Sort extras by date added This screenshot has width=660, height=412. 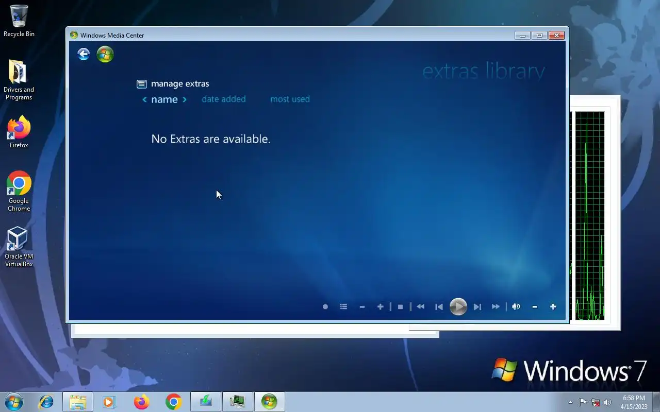coord(224,99)
